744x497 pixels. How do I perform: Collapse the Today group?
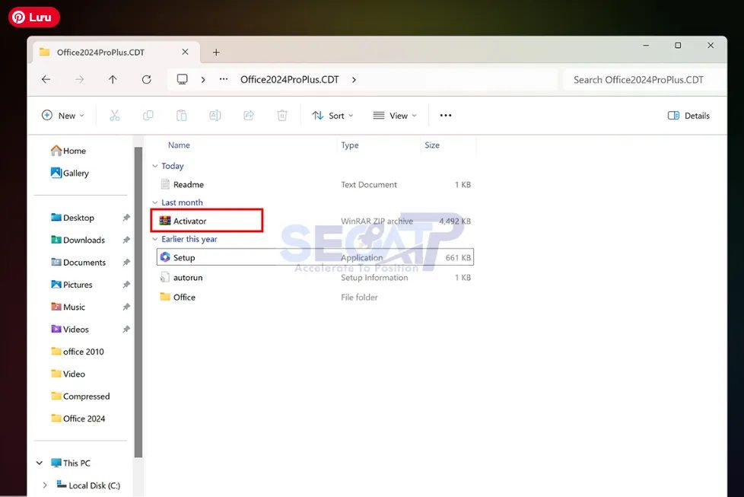coord(156,166)
